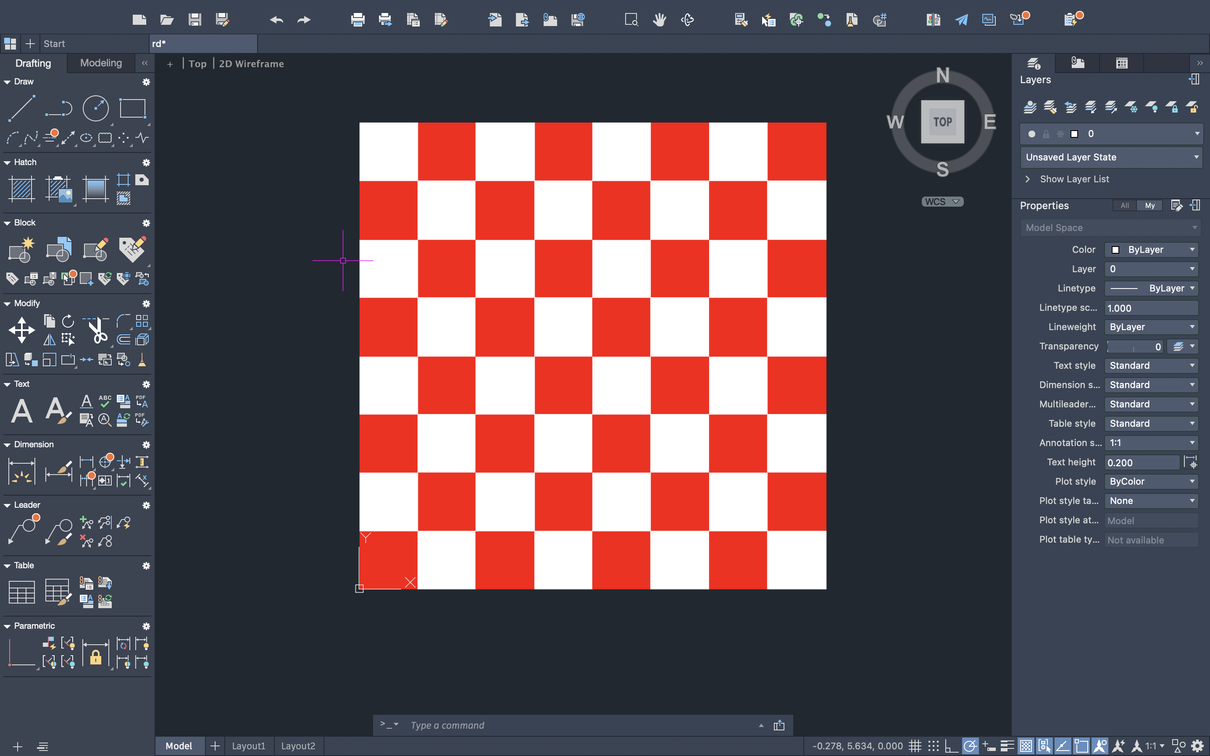
Task: Select the Rectangle draw tool
Action: (x=132, y=108)
